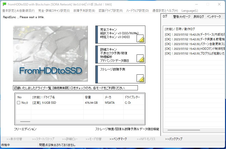Click the ストレージ検査/回復＆故障予測 label
Screen dimensions: 226x149
pos(127,129)
